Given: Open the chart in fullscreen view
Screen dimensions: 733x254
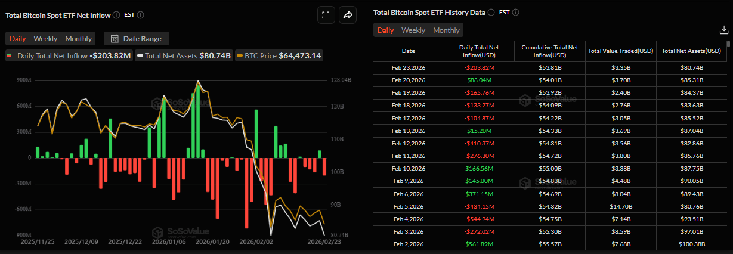Looking at the screenshot, I should (x=326, y=16).
